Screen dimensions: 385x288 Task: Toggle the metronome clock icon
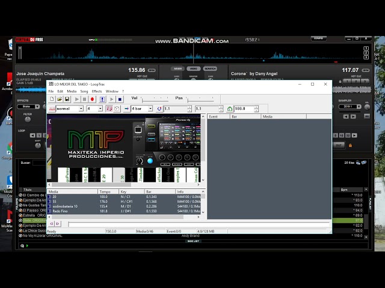pyautogui.click(x=117, y=109)
